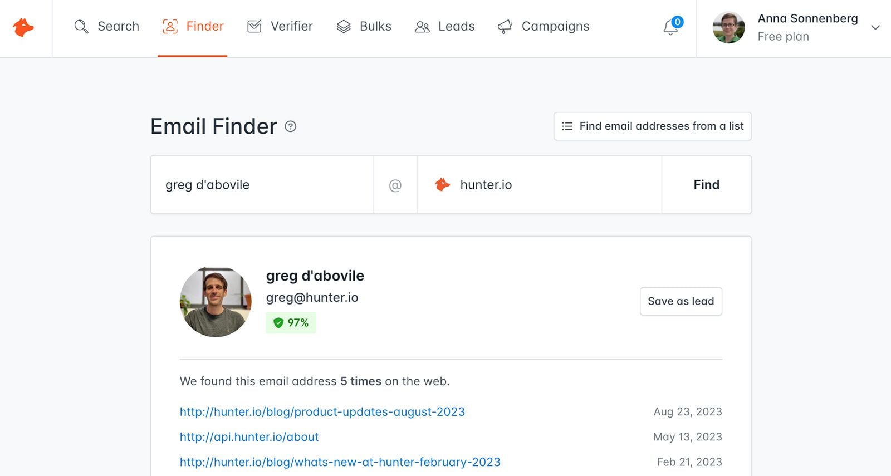
Task: Click the Finder person icon
Action: click(x=170, y=27)
